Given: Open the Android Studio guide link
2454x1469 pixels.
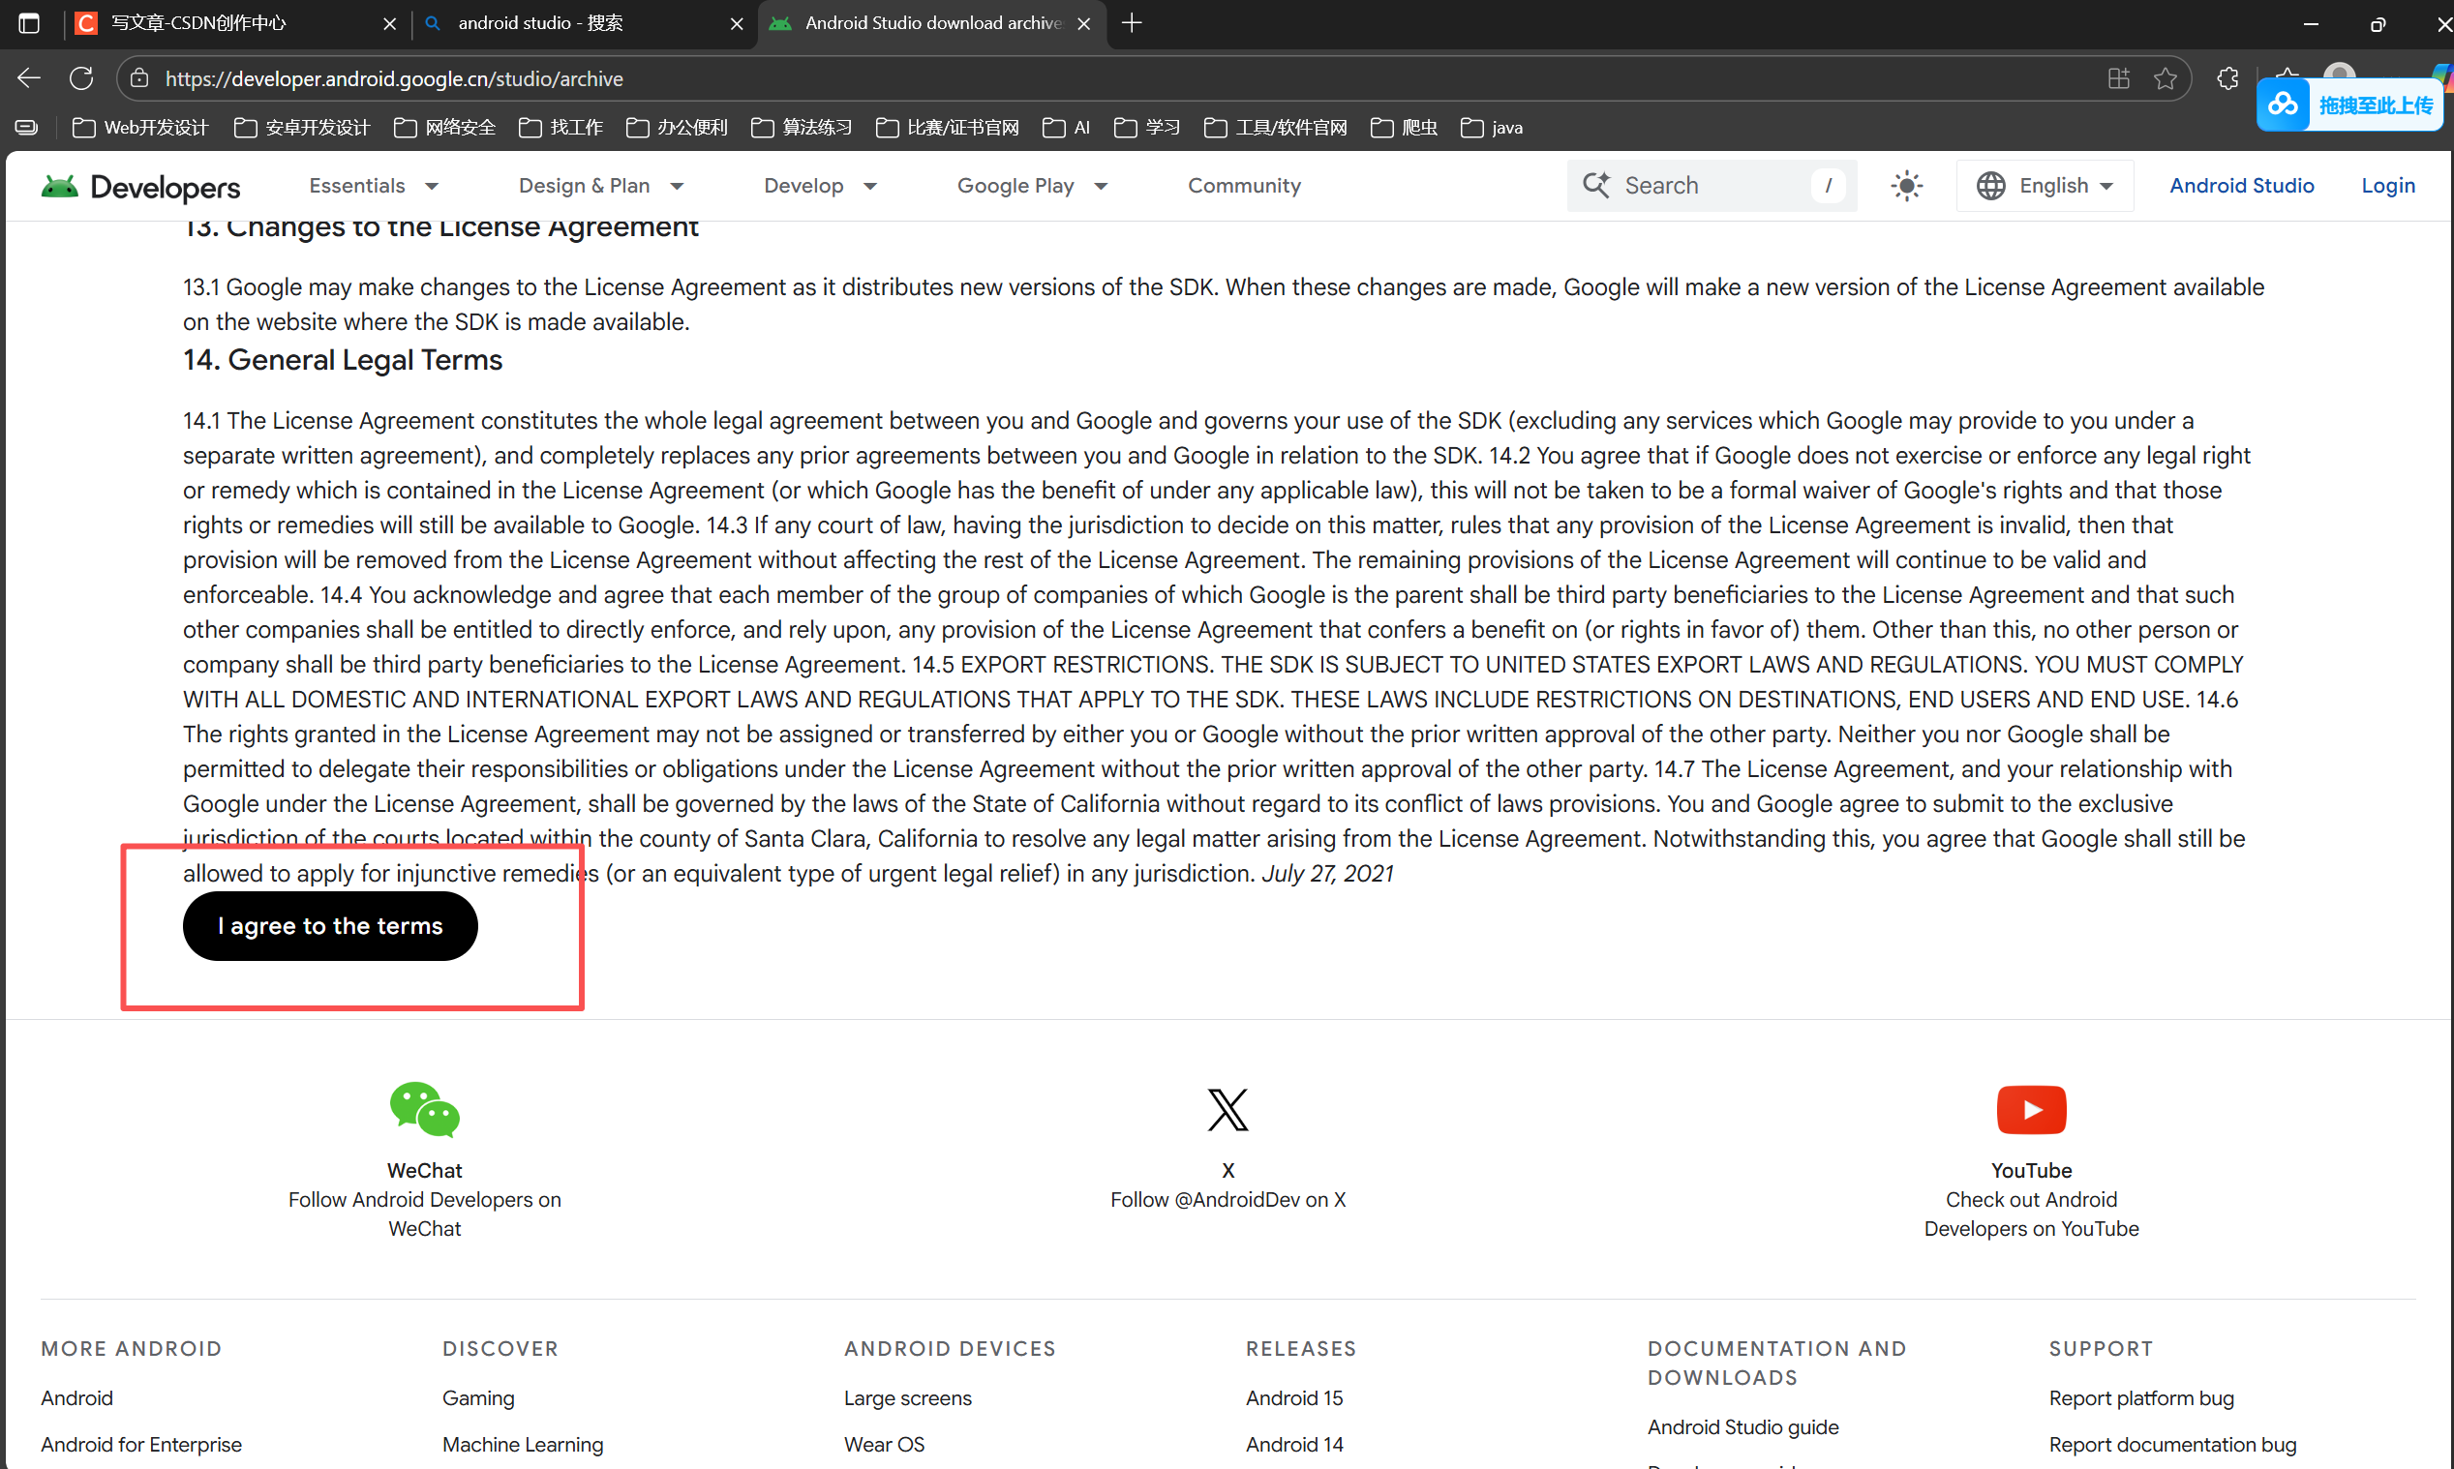Looking at the screenshot, I should click(1743, 1426).
